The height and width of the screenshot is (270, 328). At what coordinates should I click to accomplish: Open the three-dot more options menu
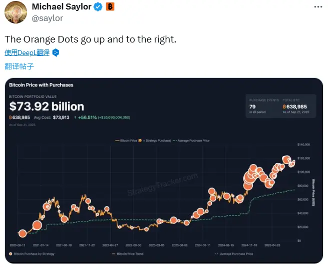(x=318, y=7)
